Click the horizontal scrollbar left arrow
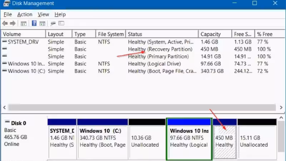Viewport: 286px width, 161px height. pyautogui.click(x=5, y=108)
